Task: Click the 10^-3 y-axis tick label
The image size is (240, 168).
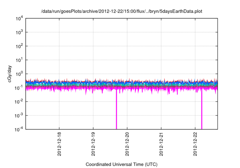Action: coord(19,115)
